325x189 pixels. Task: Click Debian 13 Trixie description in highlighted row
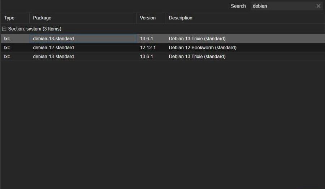[197, 39]
